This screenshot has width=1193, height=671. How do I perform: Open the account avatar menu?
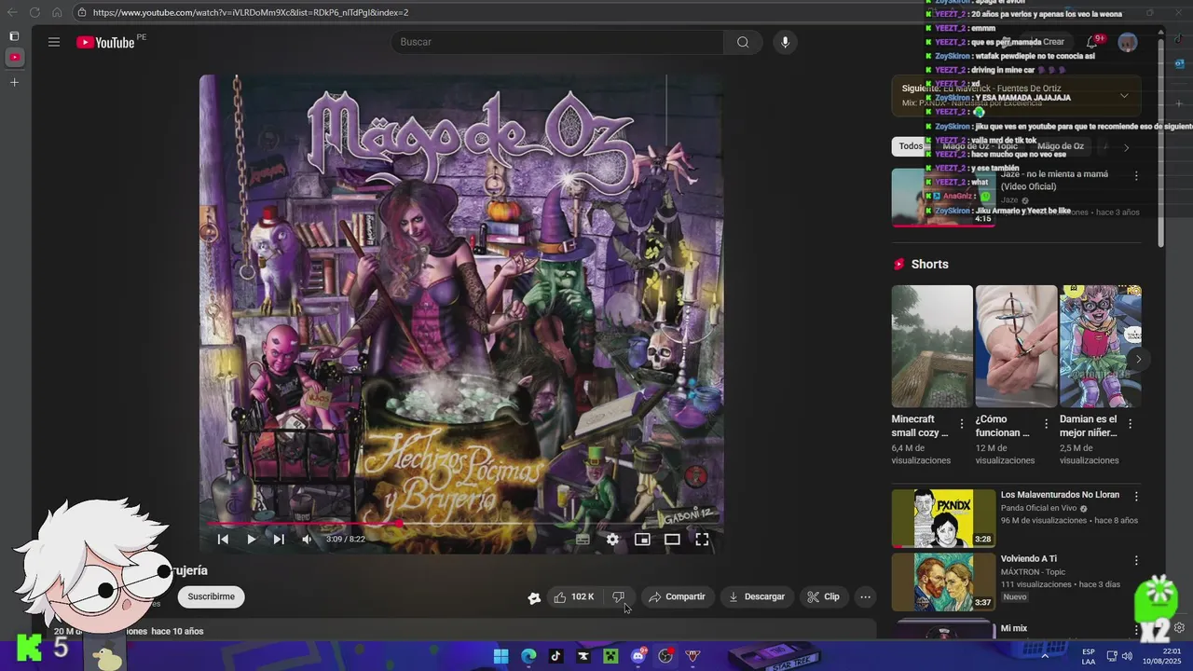click(x=1128, y=42)
